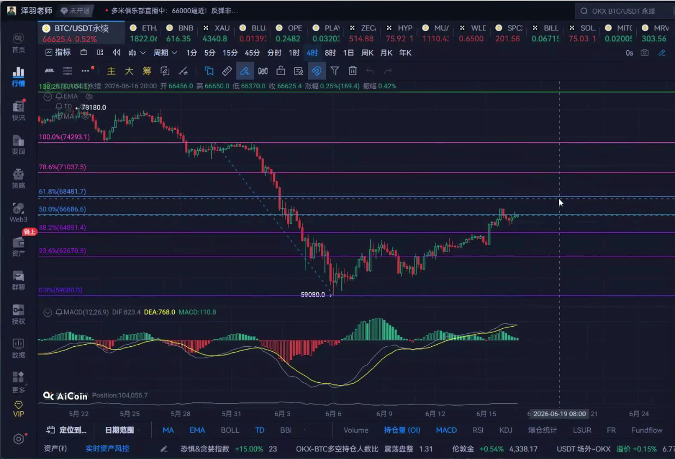This screenshot has width=675, height=459.
Task: Take a chart screenshot with camera icon
Action: tap(645, 53)
